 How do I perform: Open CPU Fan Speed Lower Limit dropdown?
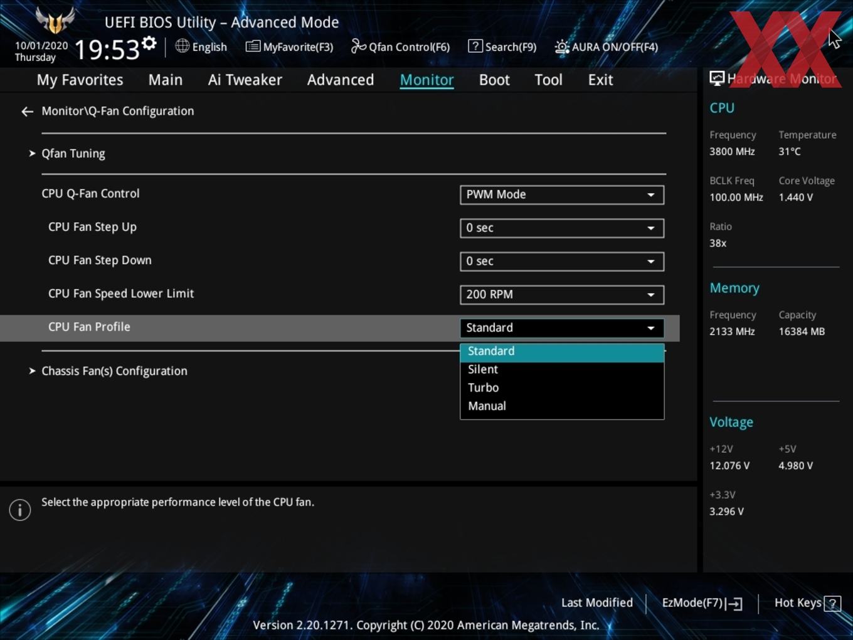click(x=562, y=294)
